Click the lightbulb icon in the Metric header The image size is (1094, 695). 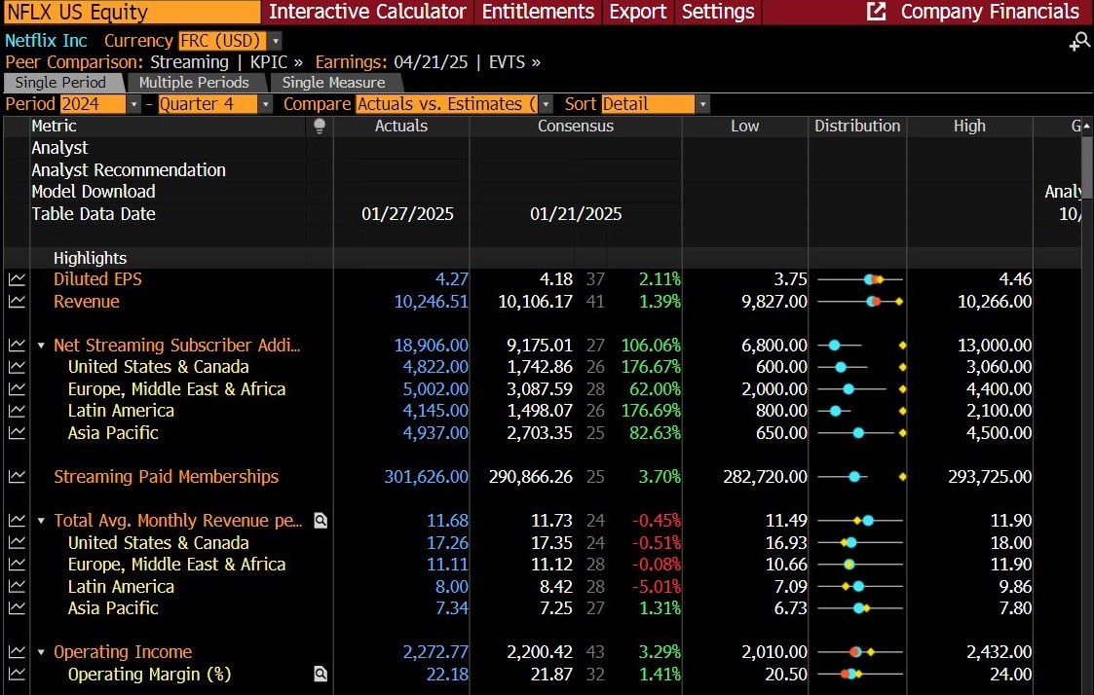coord(319,127)
